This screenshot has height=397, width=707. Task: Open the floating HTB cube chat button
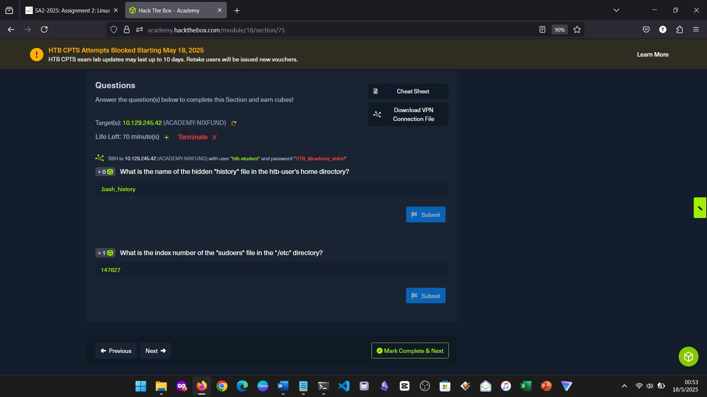coord(688,356)
